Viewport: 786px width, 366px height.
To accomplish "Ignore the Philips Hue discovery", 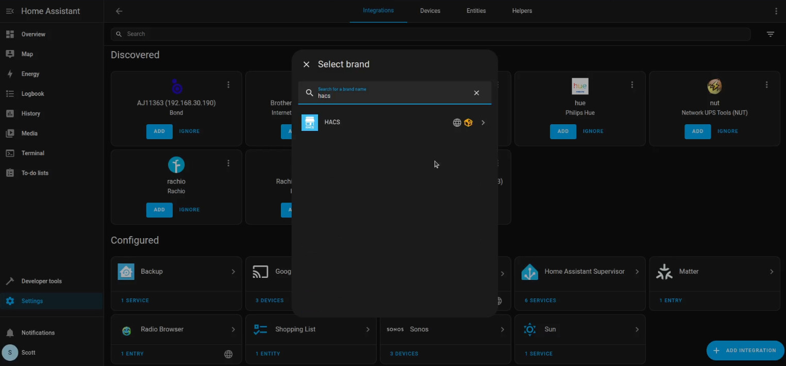I will click(593, 131).
